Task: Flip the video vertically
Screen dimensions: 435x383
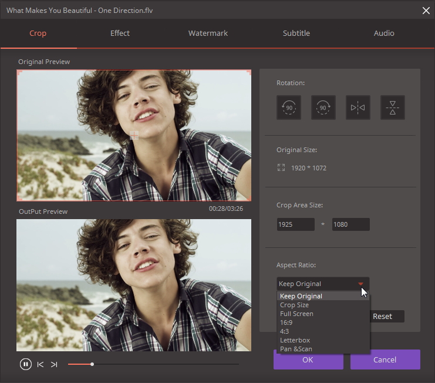Action: (393, 107)
